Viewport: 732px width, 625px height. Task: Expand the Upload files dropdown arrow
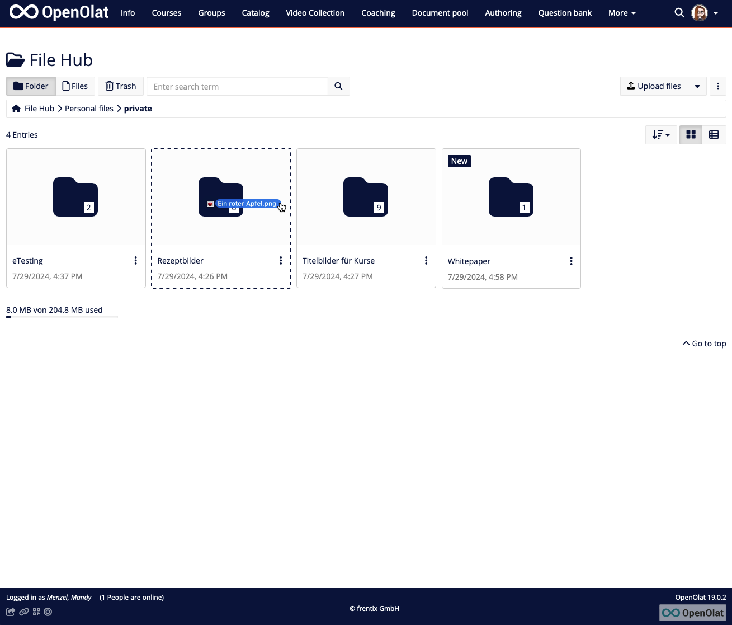pyautogui.click(x=697, y=86)
